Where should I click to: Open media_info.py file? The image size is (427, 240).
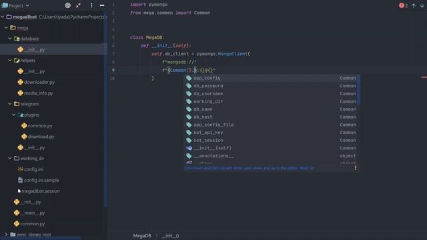pos(39,93)
